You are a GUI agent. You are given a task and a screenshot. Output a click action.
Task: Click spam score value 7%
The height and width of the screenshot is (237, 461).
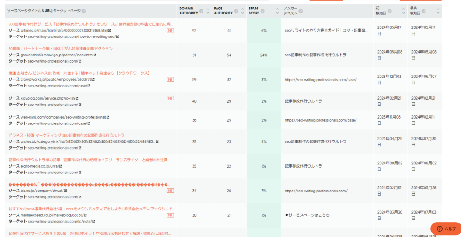pos(264,191)
